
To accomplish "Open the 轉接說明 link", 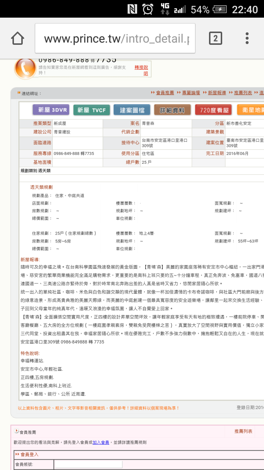I will (x=142, y=70).
